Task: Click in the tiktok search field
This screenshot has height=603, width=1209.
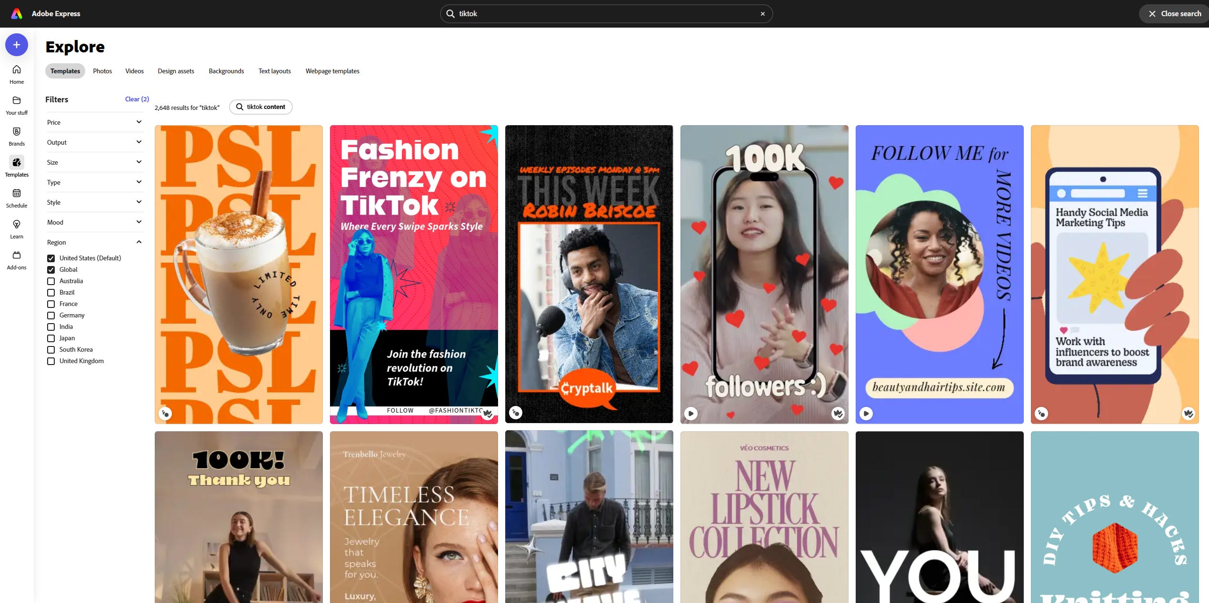Action: coord(606,14)
